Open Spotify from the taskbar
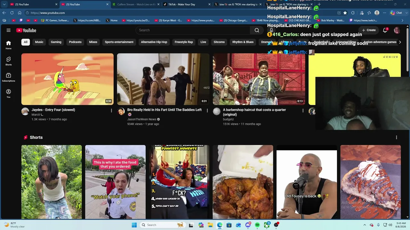 257,225
